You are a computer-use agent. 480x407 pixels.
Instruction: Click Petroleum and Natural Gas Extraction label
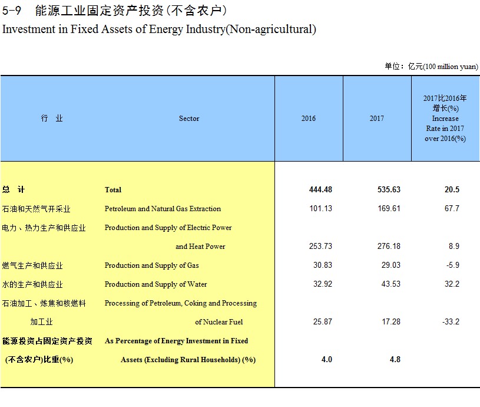click(x=163, y=209)
